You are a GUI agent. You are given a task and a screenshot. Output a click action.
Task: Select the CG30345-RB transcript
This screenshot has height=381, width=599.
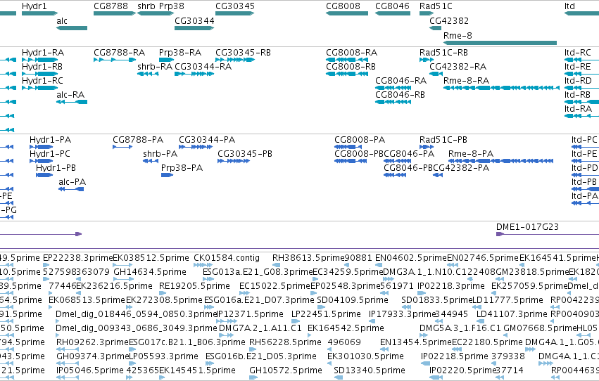(x=234, y=60)
